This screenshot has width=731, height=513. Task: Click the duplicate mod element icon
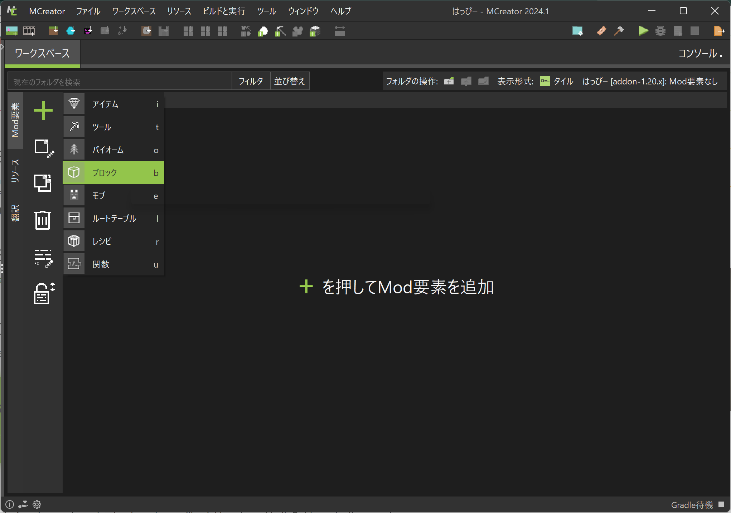(43, 183)
